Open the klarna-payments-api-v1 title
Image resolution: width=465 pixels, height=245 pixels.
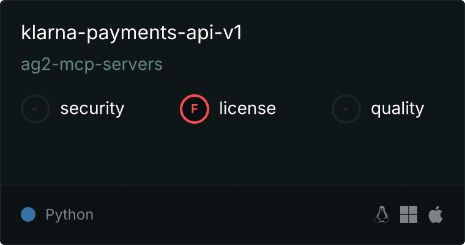[x=132, y=32]
